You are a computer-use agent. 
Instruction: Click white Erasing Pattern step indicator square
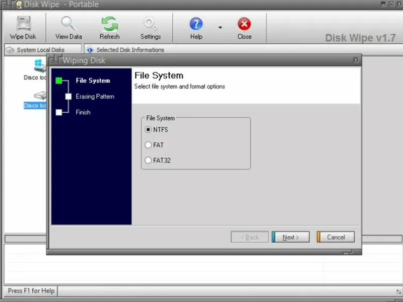click(69, 97)
